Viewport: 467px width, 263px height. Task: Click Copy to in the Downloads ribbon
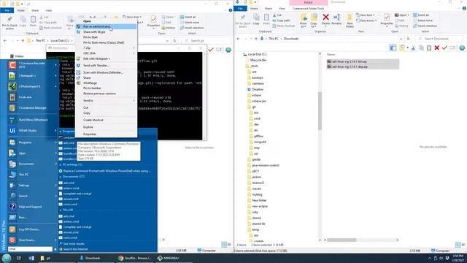pyautogui.click(x=314, y=20)
